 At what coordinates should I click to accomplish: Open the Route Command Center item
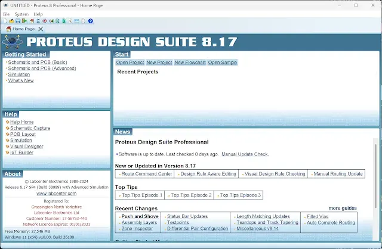tap(147, 174)
